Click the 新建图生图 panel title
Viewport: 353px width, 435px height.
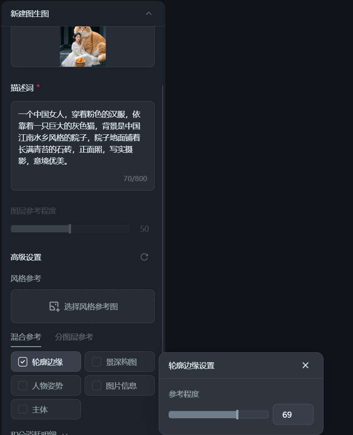click(30, 13)
